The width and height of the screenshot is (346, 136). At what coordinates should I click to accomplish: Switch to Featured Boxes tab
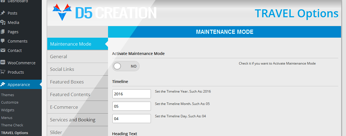click(x=77, y=82)
